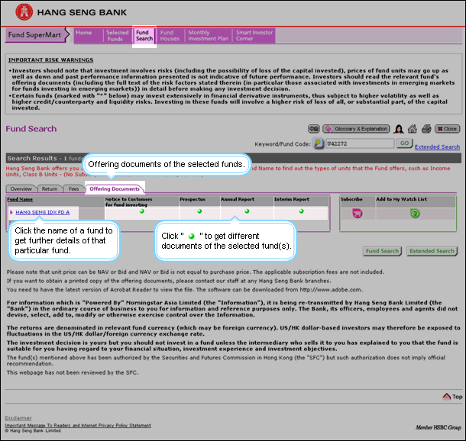Viewport: 466px width, 441px height.
Task: Switch to the Return tab
Action: (x=50, y=188)
